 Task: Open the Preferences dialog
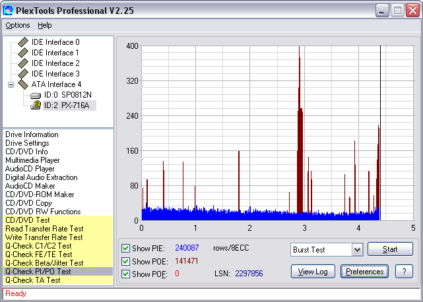(x=364, y=272)
